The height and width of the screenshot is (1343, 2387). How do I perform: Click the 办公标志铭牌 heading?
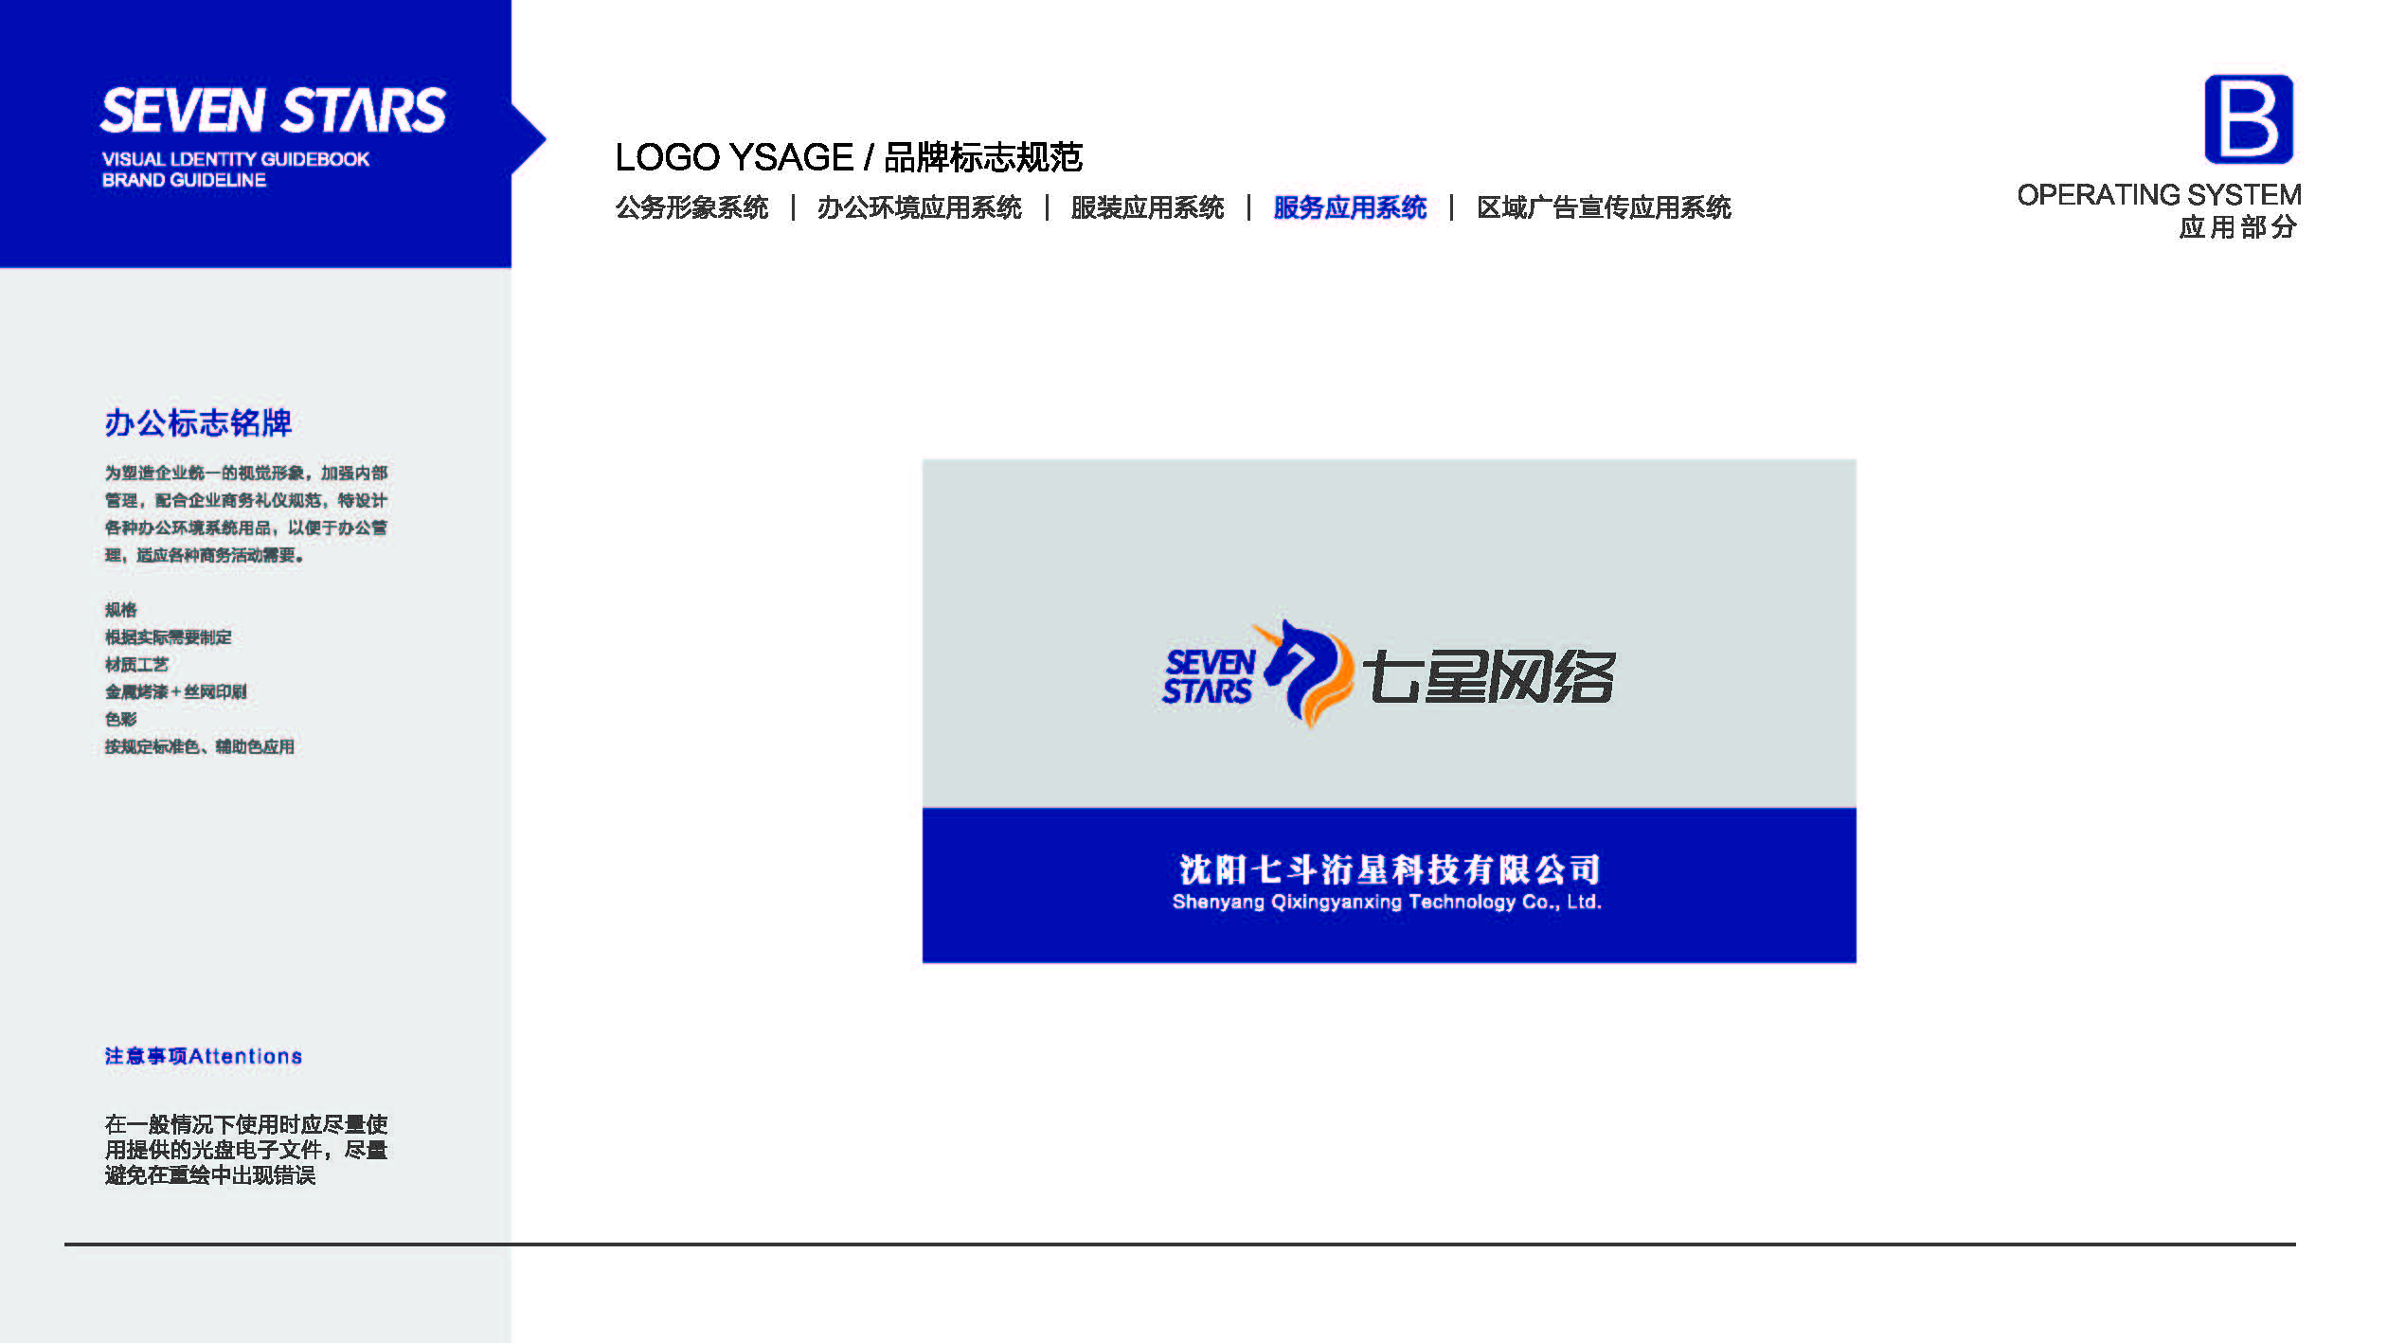[x=198, y=422]
